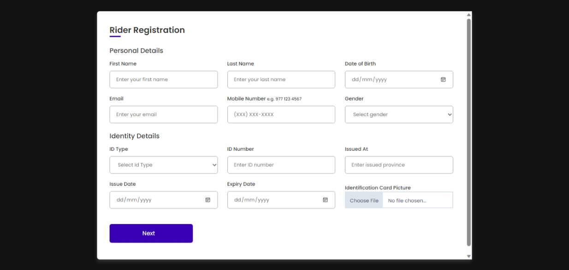569x270 pixels.
Task: Click the Date of Birth date text
Action: click(369, 80)
